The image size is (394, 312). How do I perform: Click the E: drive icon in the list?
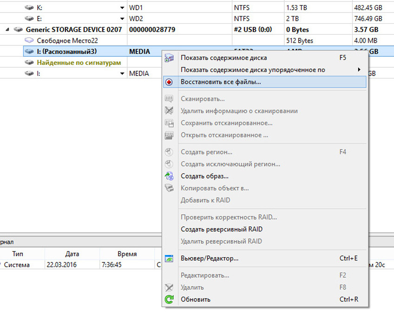click(29, 19)
